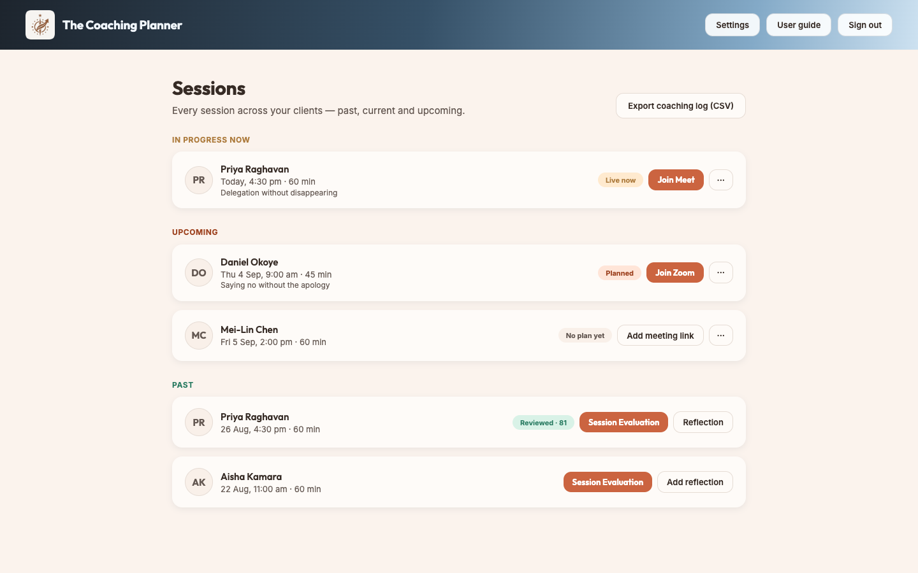The height and width of the screenshot is (573, 918).
Task: Select Priya Raghavan name in live session
Action: click(x=255, y=169)
